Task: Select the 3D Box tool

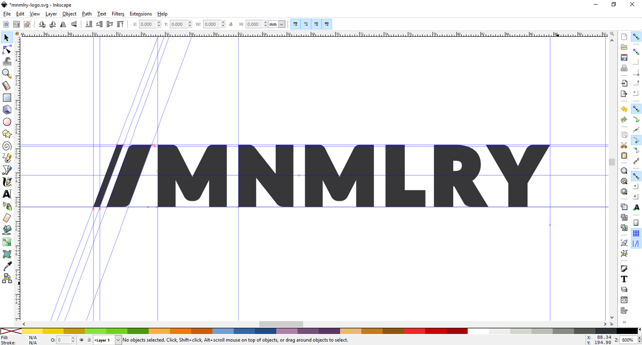Action: coord(7,110)
